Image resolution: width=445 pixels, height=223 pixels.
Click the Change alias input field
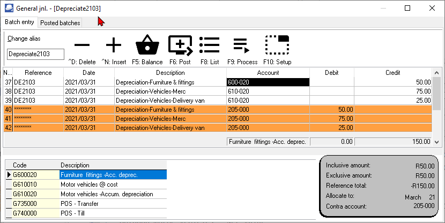(36, 54)
